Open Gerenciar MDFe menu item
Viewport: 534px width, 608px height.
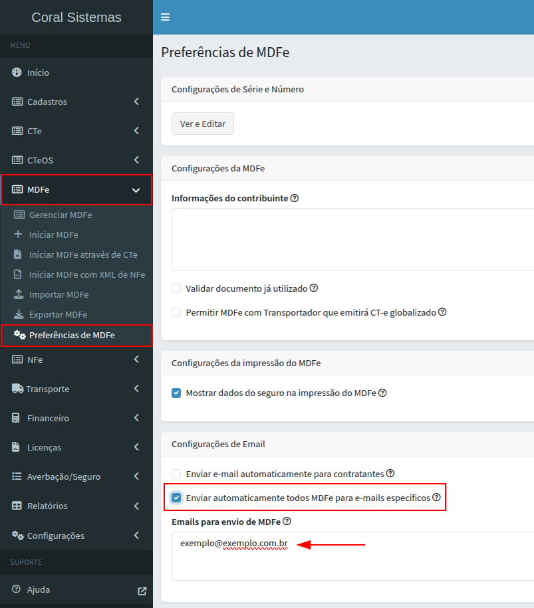click(61, 215)
